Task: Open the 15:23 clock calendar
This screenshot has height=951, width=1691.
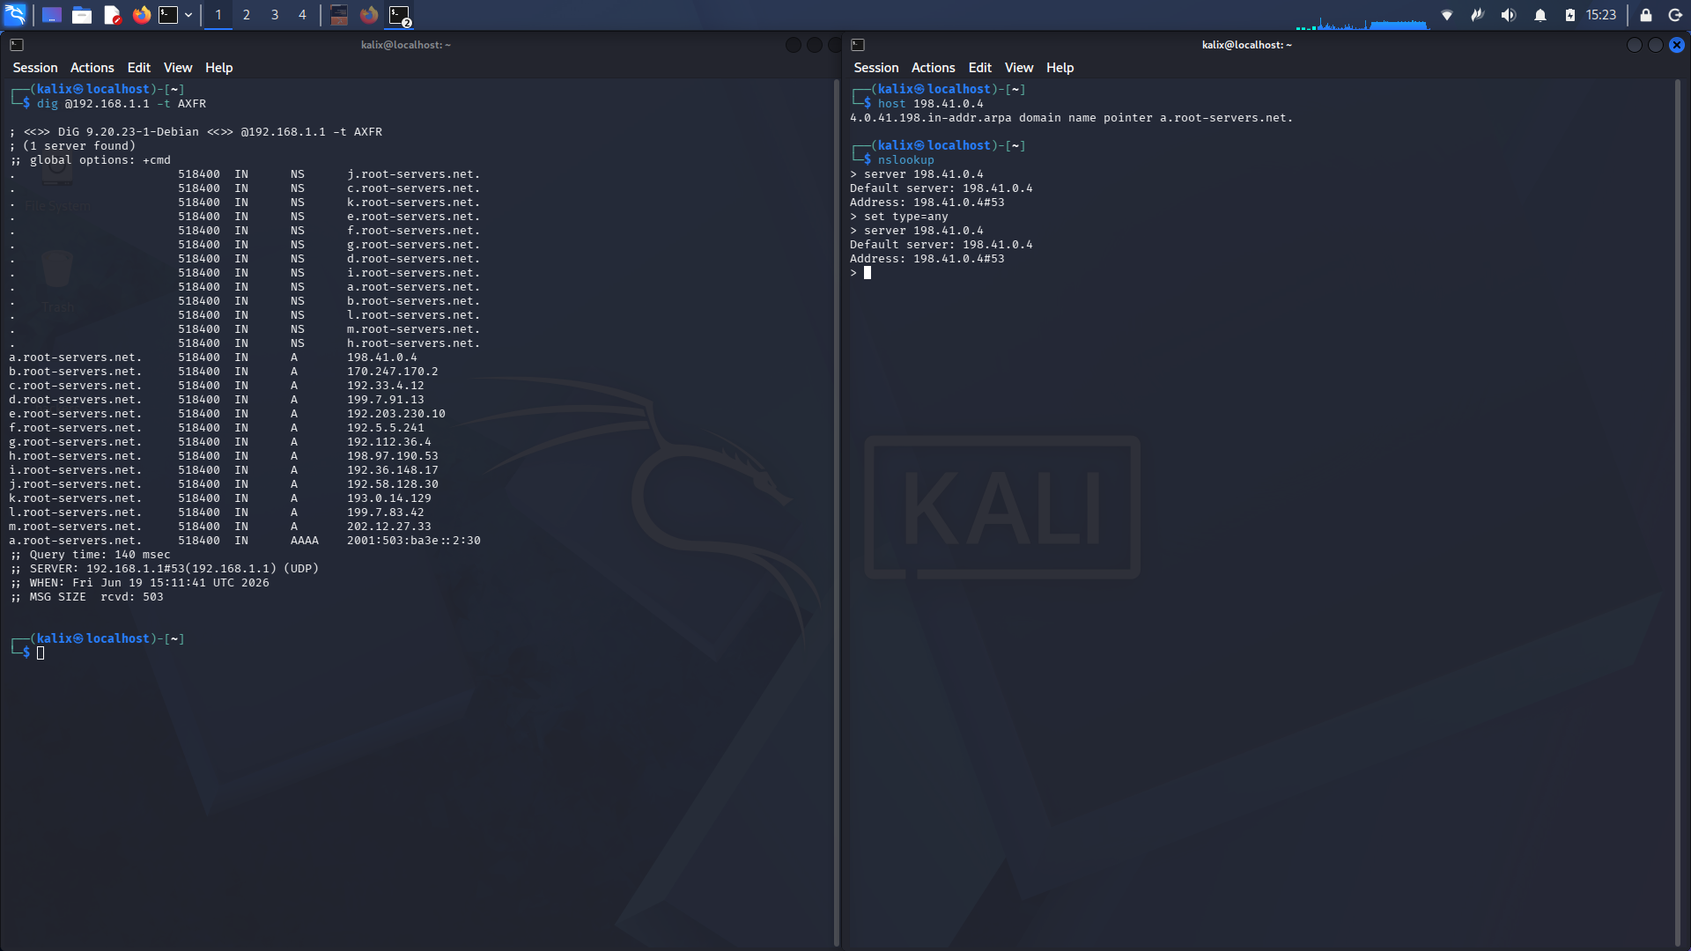Action: (1601, 15)
